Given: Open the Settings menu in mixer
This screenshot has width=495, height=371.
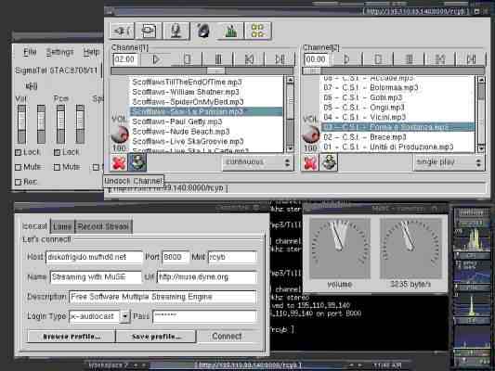Looking at the screenshot, I should pos(59,52).
